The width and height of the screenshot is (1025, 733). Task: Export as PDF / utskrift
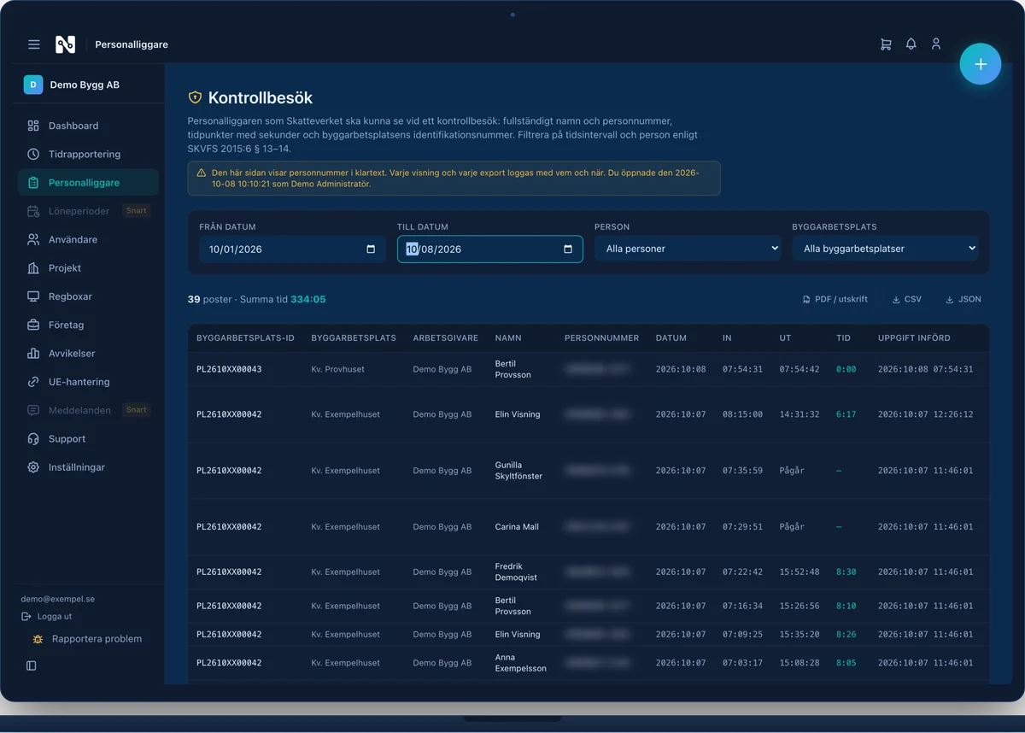point(835,299)
